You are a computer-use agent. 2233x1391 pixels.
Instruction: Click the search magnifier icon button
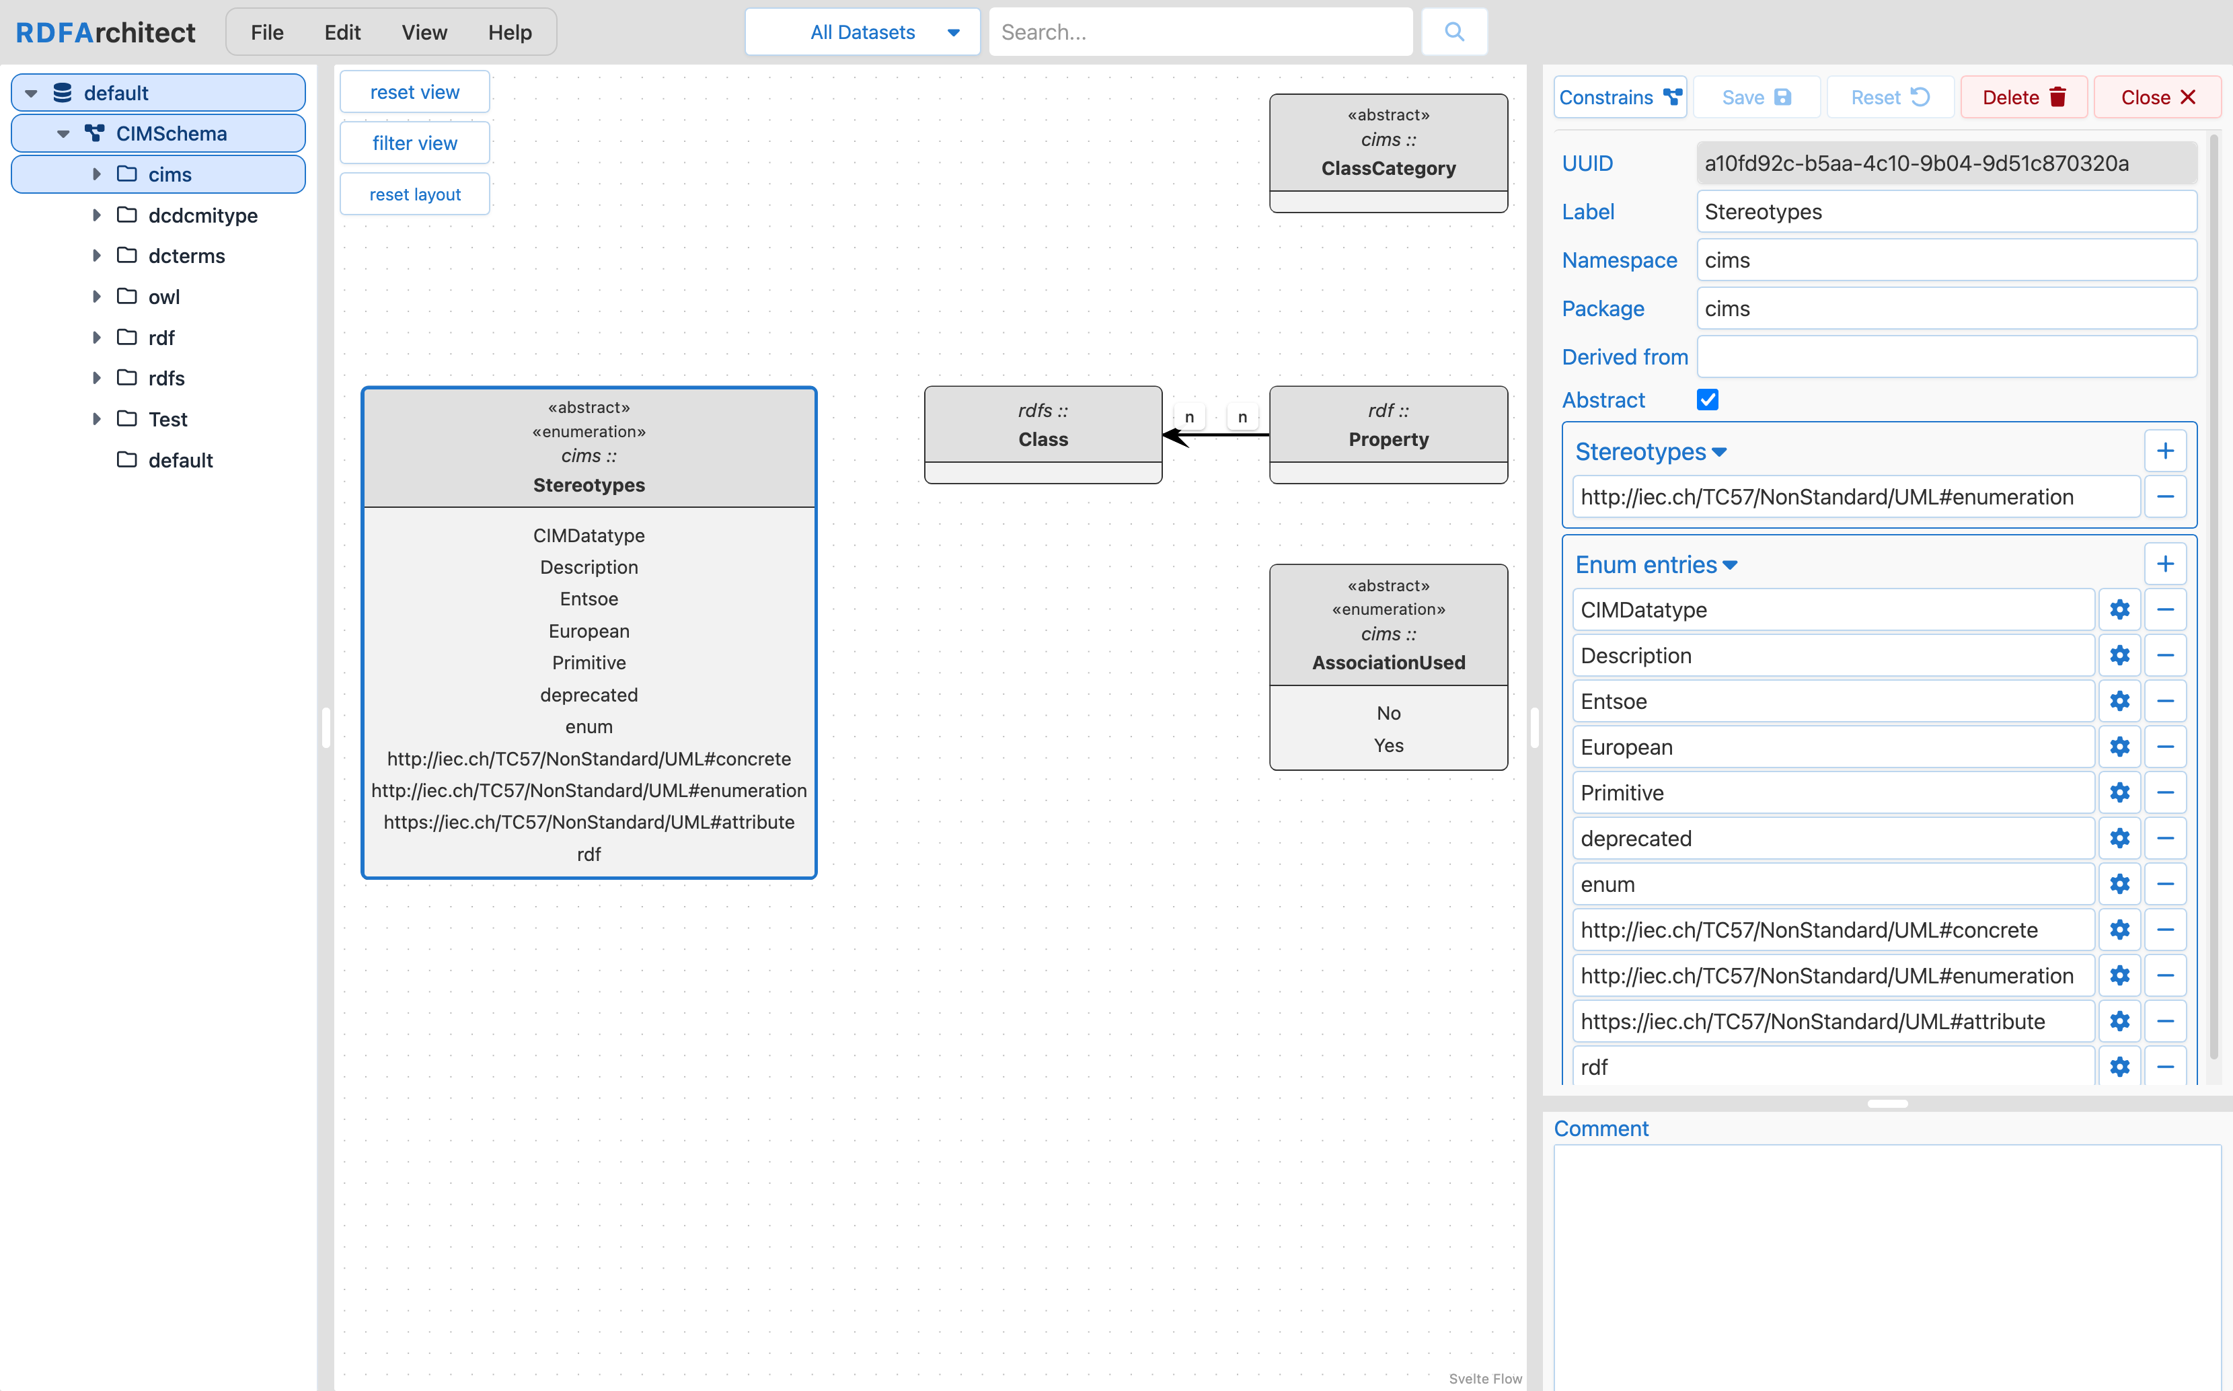[x=1453, y=32]
